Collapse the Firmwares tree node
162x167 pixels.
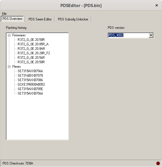click(x=9, y=35)
